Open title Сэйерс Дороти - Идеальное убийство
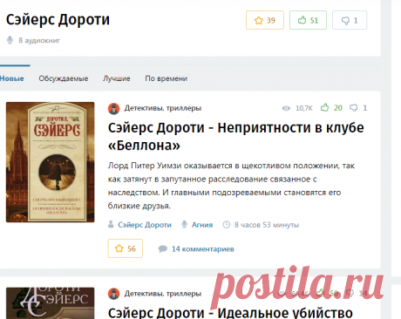 tap(230, 313)
